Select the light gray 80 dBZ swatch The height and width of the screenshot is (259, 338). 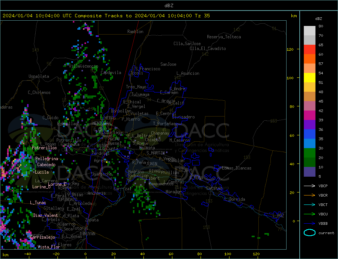point(309,31)
